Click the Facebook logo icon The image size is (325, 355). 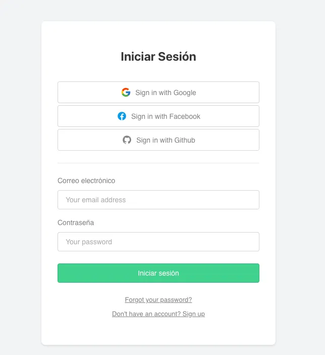[122, 116]
